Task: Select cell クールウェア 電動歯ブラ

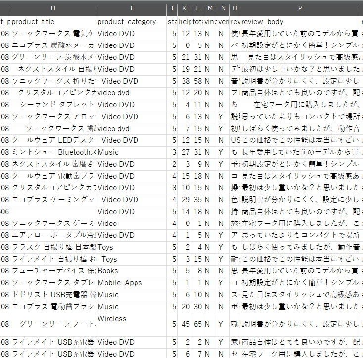Action: (53, 176)
